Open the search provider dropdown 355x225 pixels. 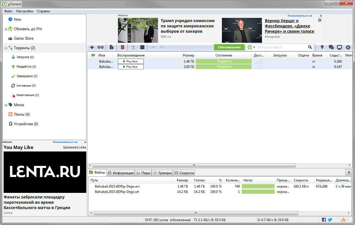click(252, 47)
